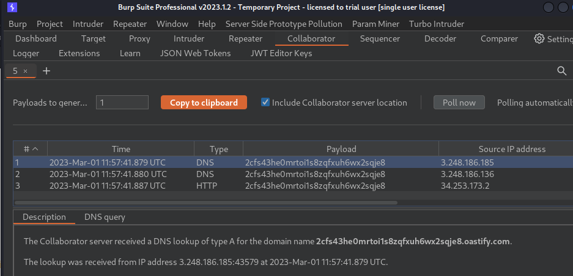Open the Intruder menu

click(88, 24)
